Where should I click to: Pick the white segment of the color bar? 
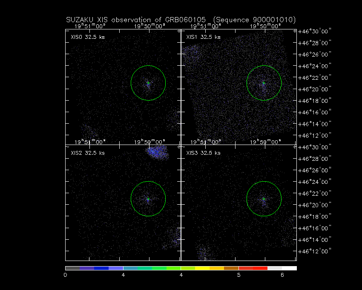click(289, 268)
